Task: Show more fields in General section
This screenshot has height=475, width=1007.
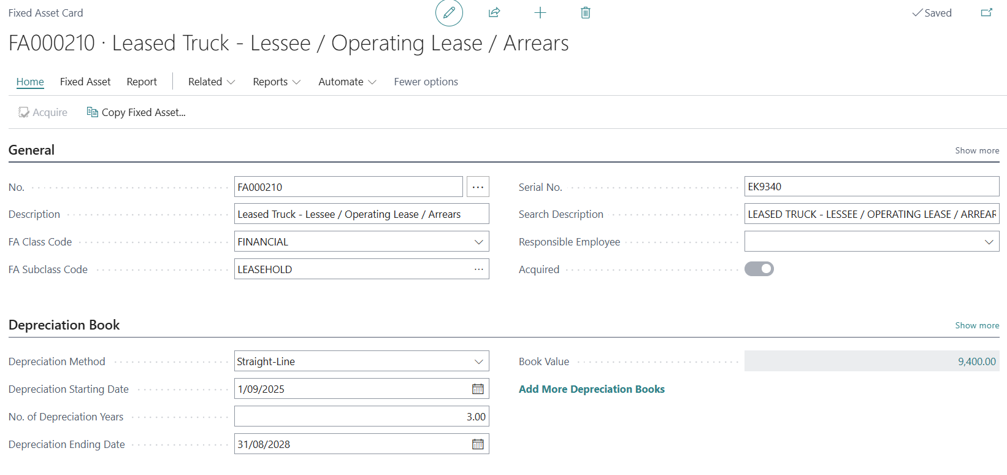Action: (x=976, y=150)
